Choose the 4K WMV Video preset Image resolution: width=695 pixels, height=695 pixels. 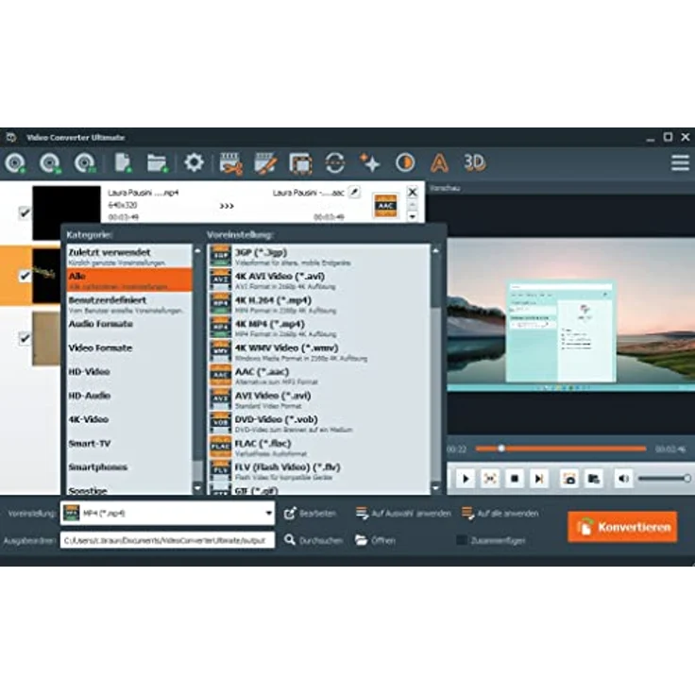coord(319,351)
